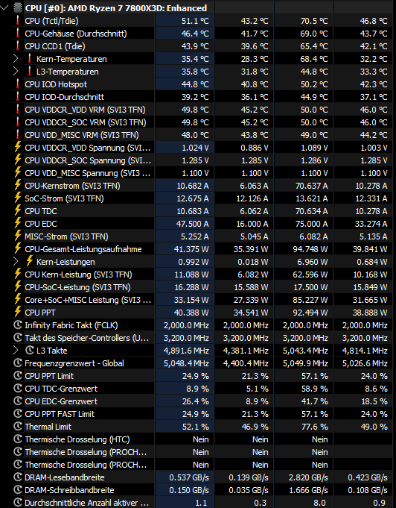This screenshot has height=508, width=396.
Task: Click lightning icon of SoC-Strom
Action: [18, 198]
